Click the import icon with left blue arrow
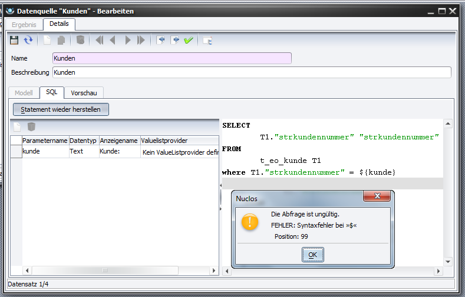The height and width of the screenshot is (297, 465). (x=160, y=40)
